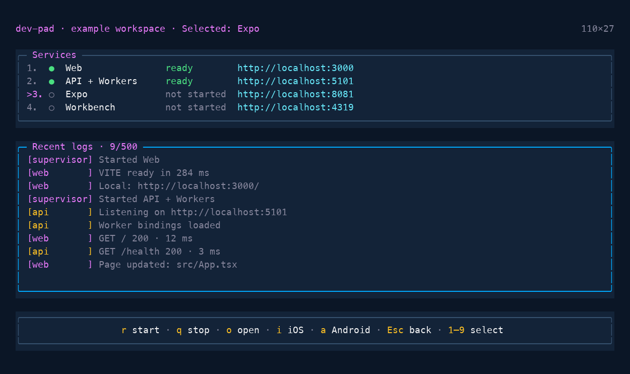Click the hollow status circle for Expo

pos(51,95)
